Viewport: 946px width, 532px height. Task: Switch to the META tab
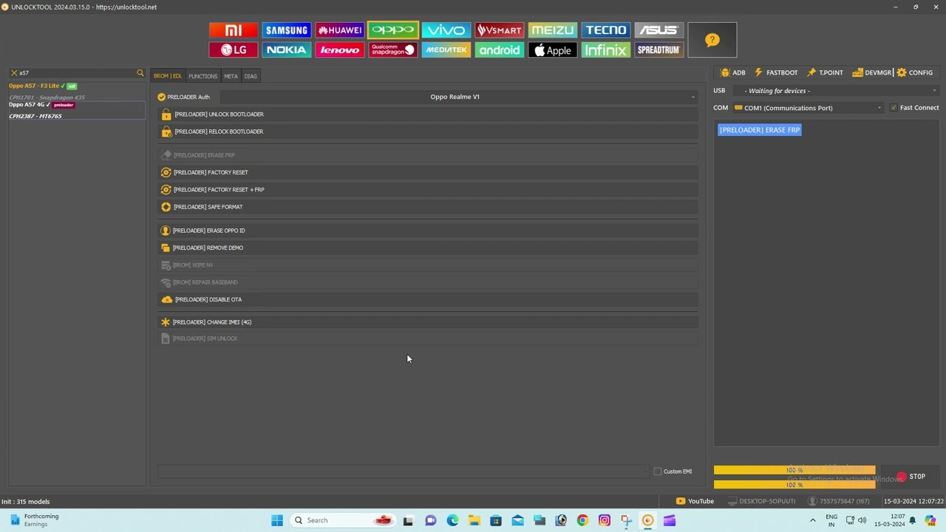pyautogui.click(x=231, y=76)
